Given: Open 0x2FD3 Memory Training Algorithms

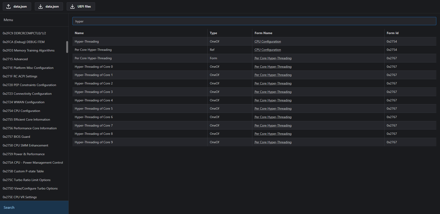Looking at the screenshot, I should pyautogui.click(x=29, y=51).
